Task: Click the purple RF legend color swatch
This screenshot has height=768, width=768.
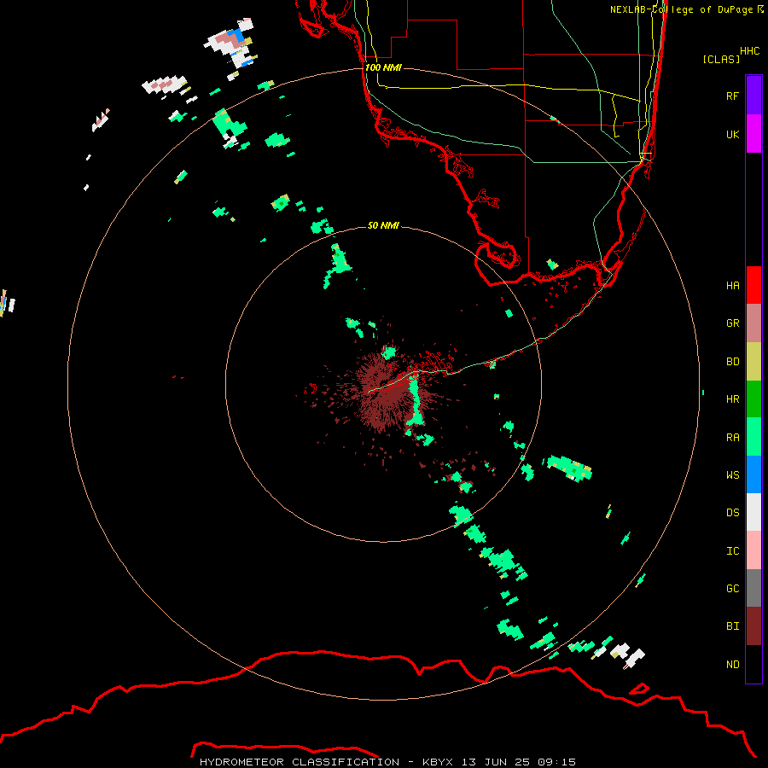Action: (x=753, y=96)
